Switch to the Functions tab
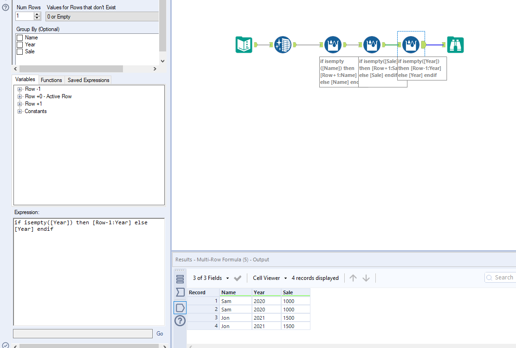The width and height of the screenshot is (516, 348). 51,80
